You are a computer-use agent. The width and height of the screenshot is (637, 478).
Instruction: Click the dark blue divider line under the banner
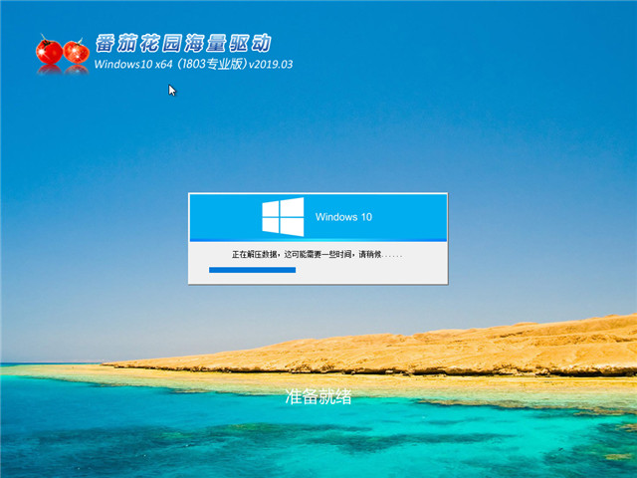coord(318,240)
